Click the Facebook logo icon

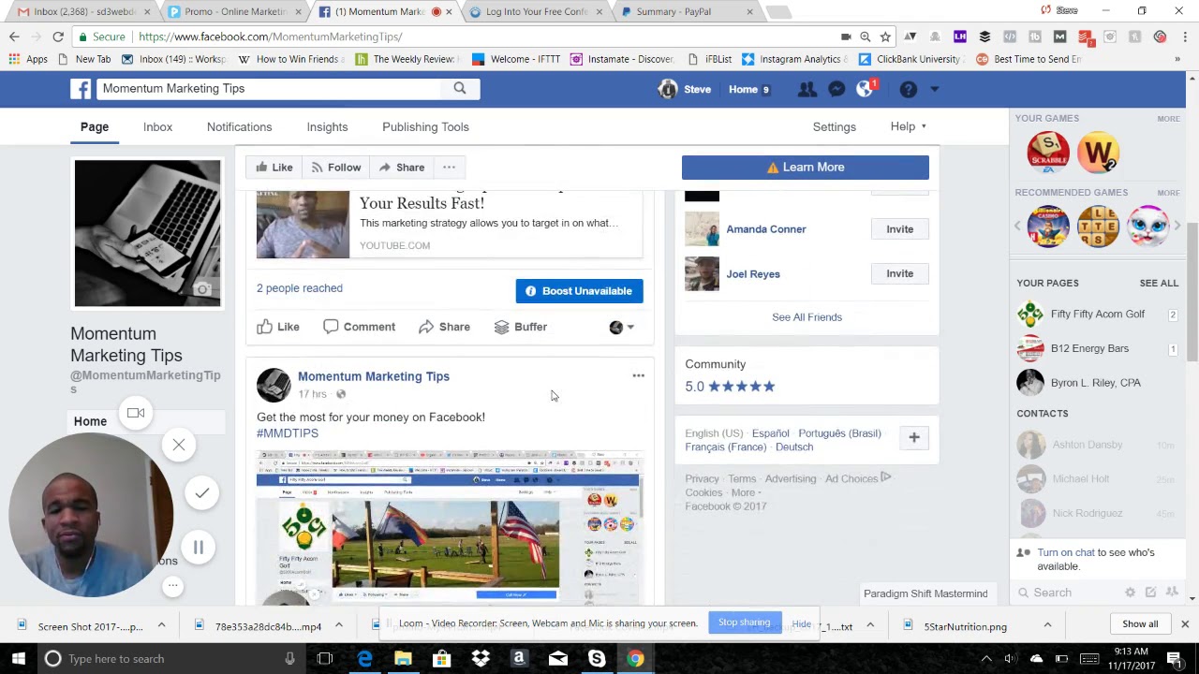[81, 89]
